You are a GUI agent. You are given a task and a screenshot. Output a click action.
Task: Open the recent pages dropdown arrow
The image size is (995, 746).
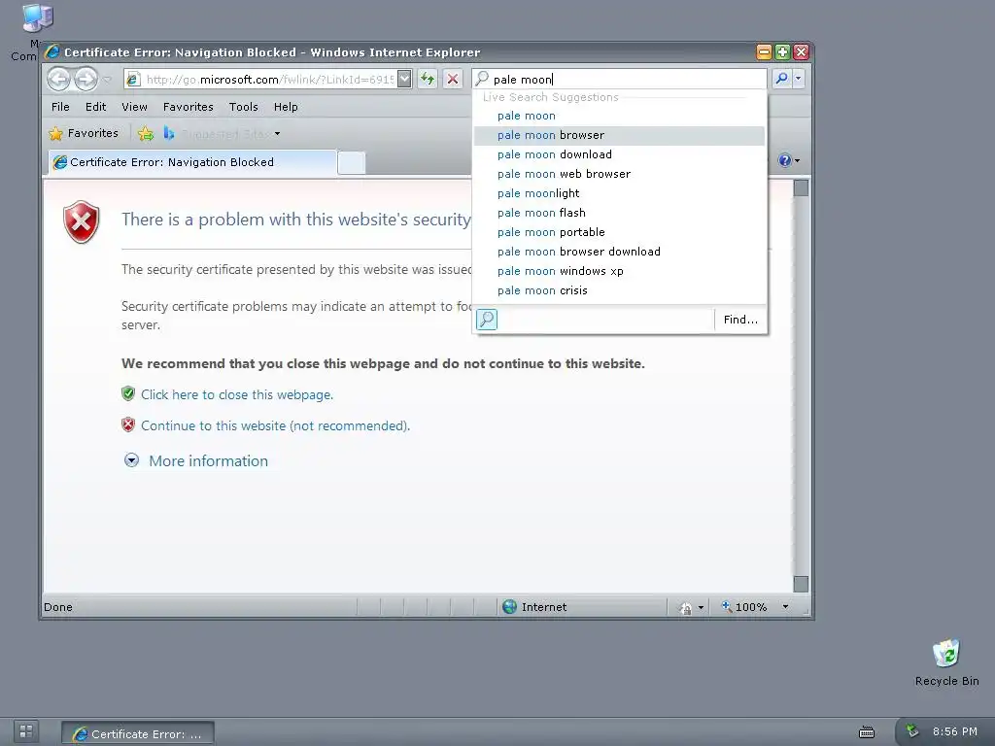[x=107, y=80]
